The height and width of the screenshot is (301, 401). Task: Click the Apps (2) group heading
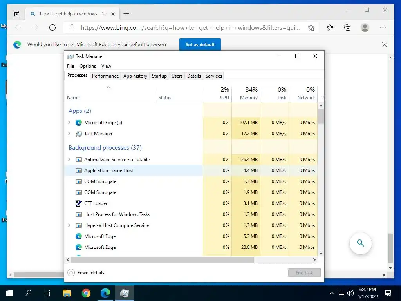(80, 111)
